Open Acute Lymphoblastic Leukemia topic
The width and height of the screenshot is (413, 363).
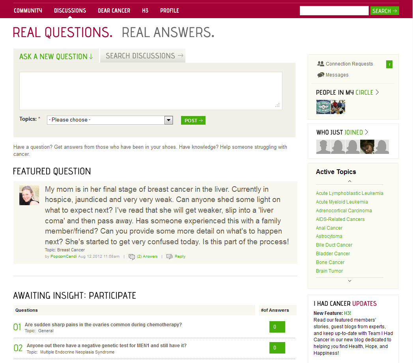(x=349, y=193)
